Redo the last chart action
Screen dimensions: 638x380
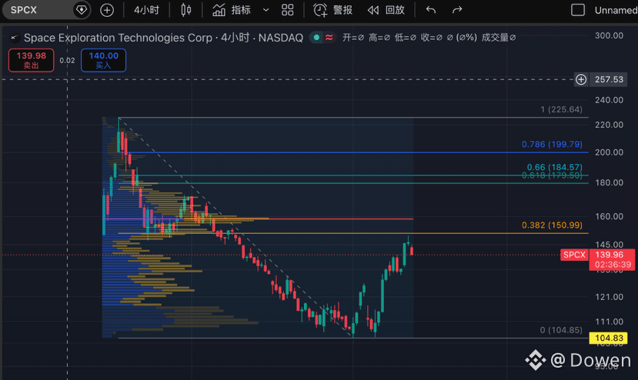click(457, 10)
